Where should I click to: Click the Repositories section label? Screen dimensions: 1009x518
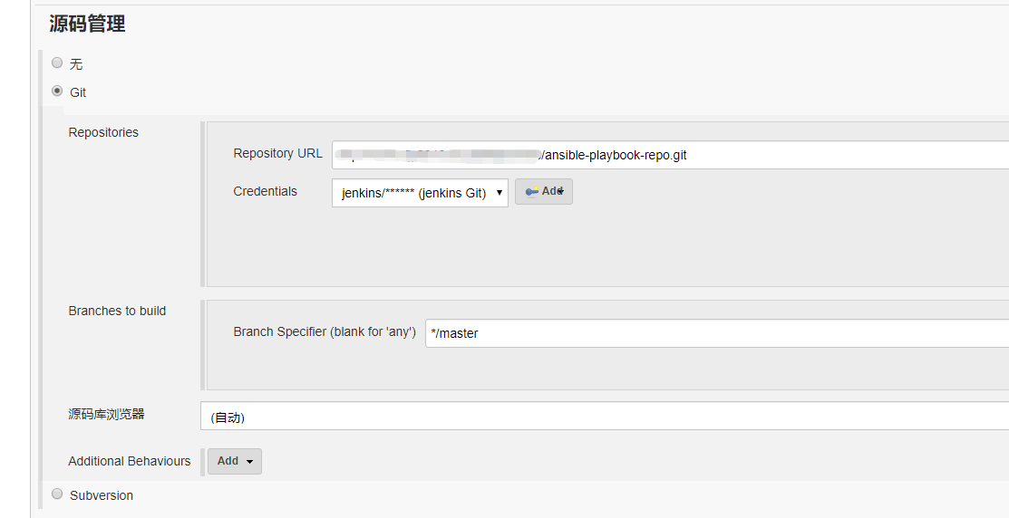coord(103,132)
